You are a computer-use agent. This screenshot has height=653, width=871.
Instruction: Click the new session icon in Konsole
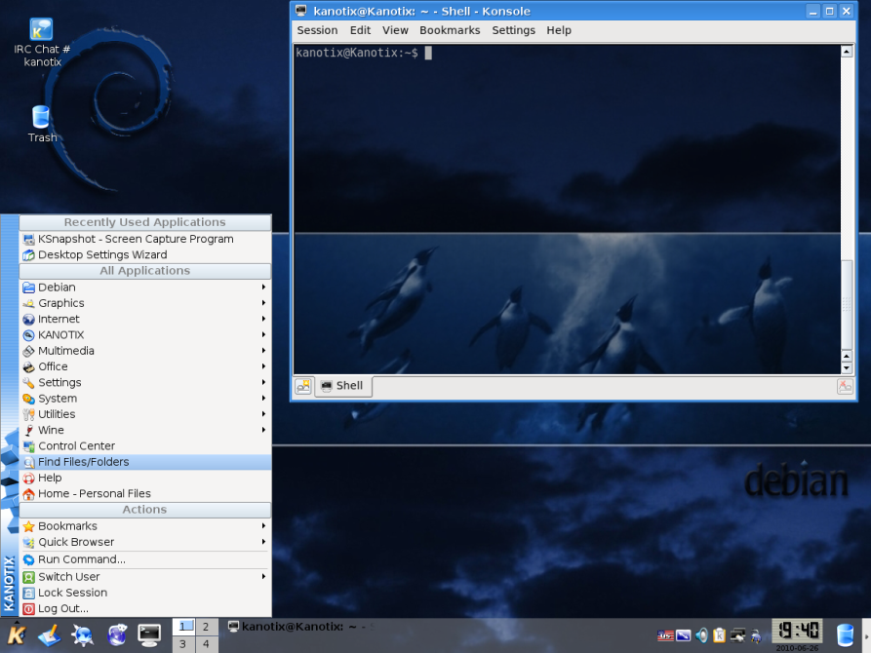pyautogui.click(x=304, y=386)
